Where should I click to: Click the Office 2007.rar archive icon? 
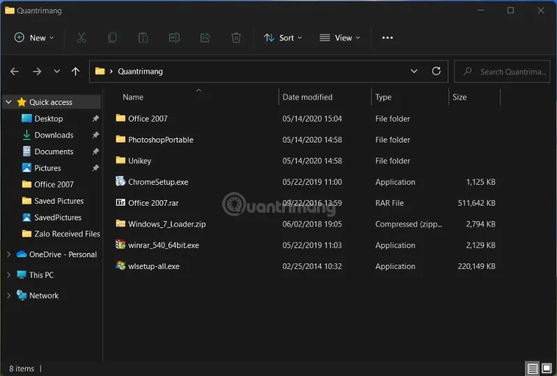120,202
